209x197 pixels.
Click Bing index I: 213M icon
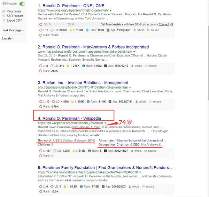(x=73, y=151)
